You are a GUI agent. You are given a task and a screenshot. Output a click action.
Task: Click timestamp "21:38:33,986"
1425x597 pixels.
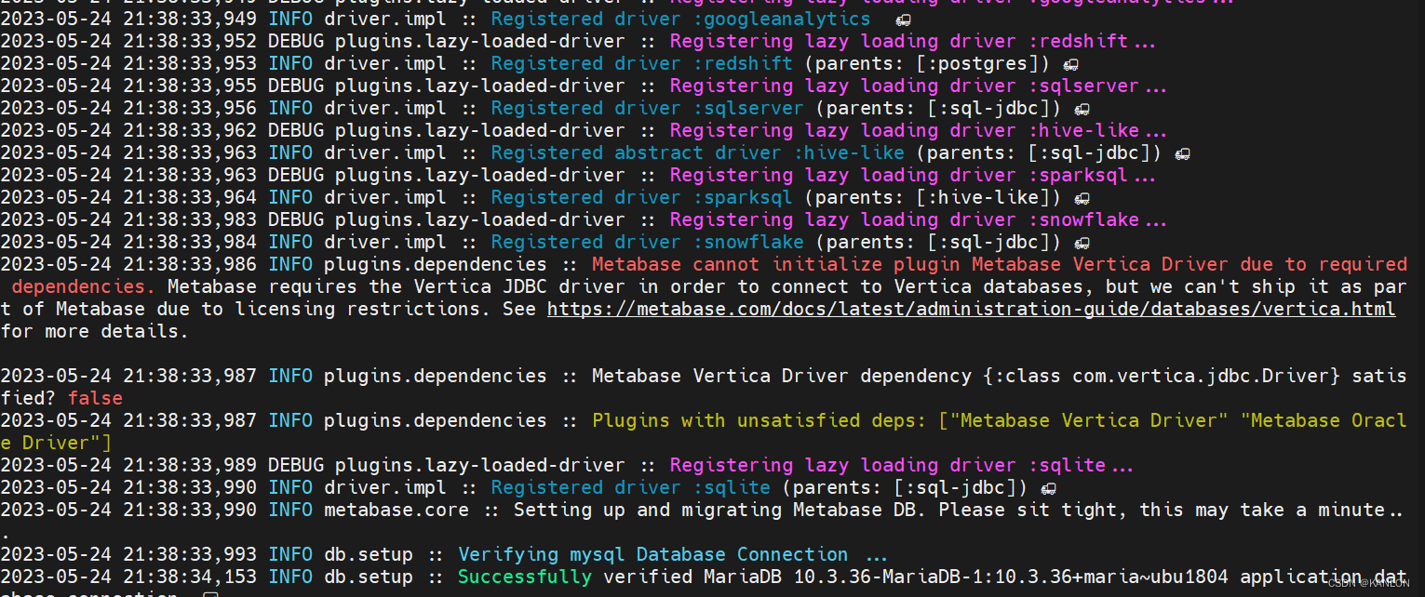coord(189,264)
